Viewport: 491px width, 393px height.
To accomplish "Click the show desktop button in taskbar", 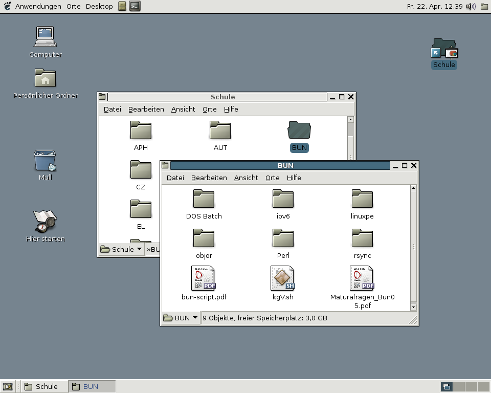I will [8, 386].
